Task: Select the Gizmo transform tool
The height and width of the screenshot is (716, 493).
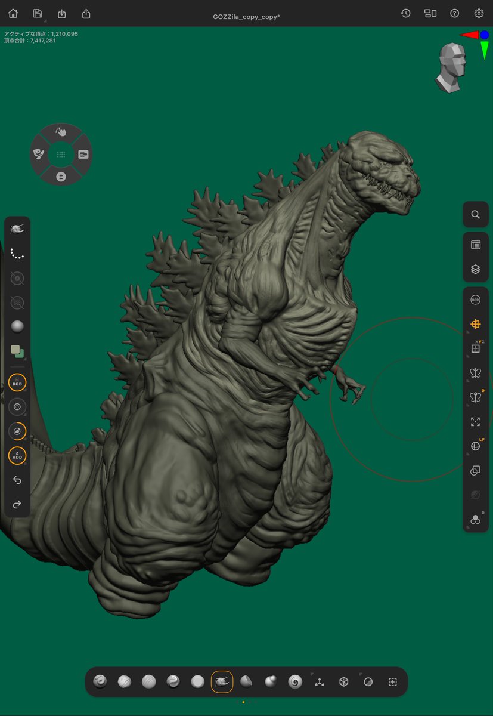Action: (475, 324)
